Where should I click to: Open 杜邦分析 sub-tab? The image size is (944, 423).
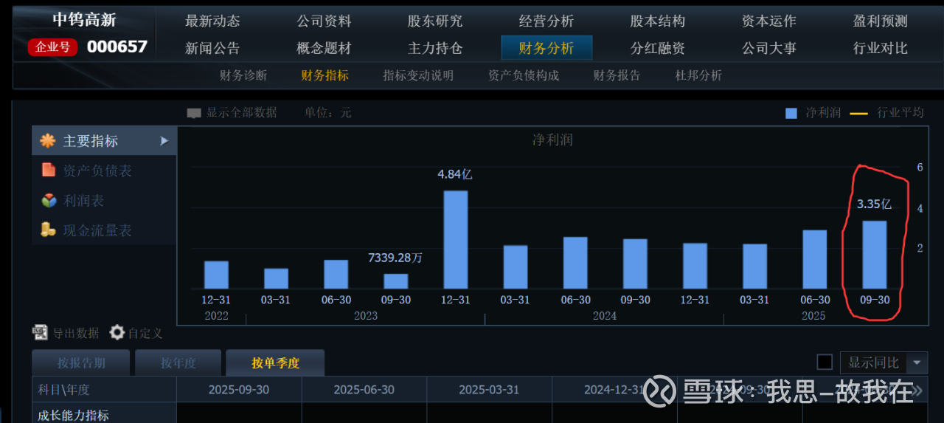(x=698, y=75)
